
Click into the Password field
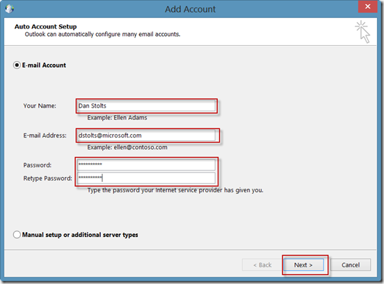pyautogui.click(x=146, y=165)
